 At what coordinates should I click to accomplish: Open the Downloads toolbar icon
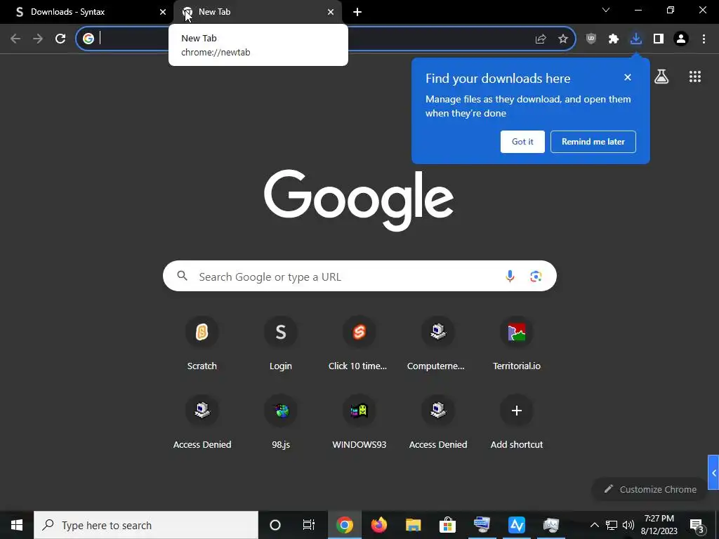click(x=636, y=39)
